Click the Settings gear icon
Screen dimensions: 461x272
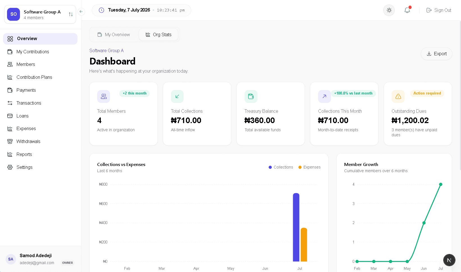click(10, 167)
